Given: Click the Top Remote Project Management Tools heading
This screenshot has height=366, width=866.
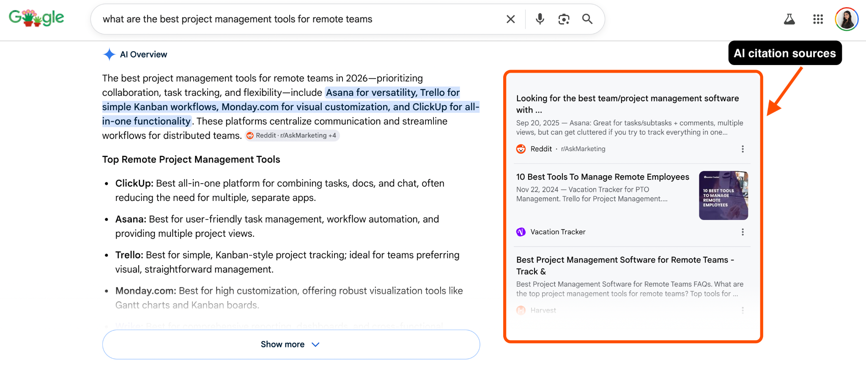Looking at the screenshot, I should [191, 160].
